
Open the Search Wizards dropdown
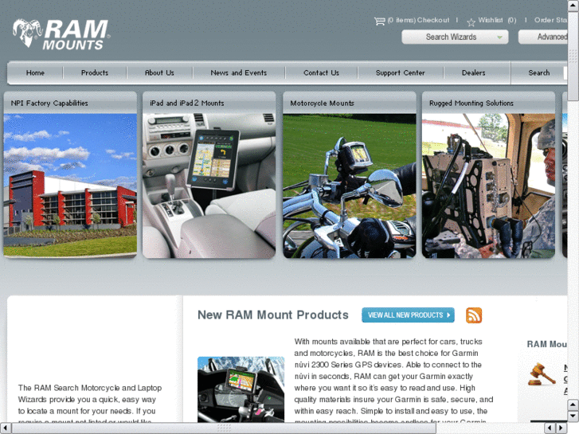[455, 37]
